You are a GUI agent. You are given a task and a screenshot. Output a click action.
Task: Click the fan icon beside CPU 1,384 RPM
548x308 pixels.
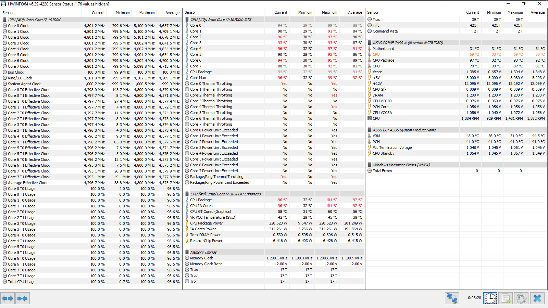[370, 118]
